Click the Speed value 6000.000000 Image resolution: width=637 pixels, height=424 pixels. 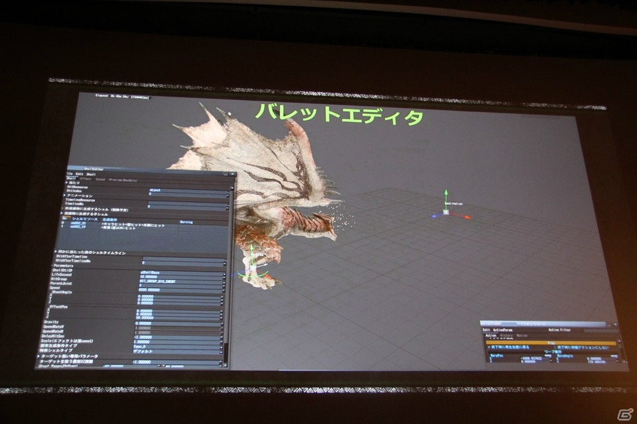click(x=182, y=290)
